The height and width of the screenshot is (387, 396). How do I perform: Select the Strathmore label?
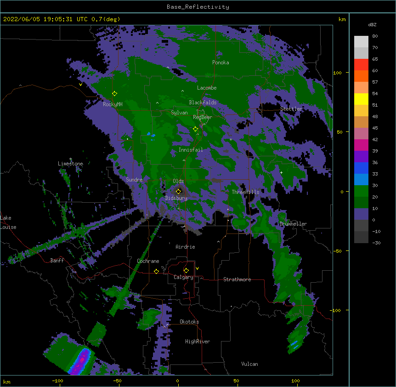237,279
